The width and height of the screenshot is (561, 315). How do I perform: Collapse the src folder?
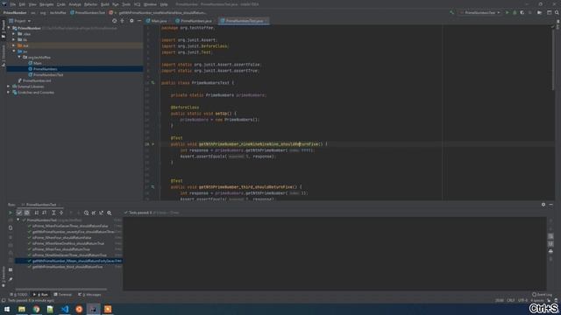(x=14, y=52)
